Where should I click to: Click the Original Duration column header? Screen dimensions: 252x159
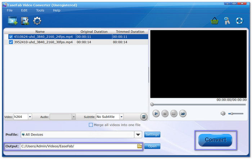tap(94, 32)
